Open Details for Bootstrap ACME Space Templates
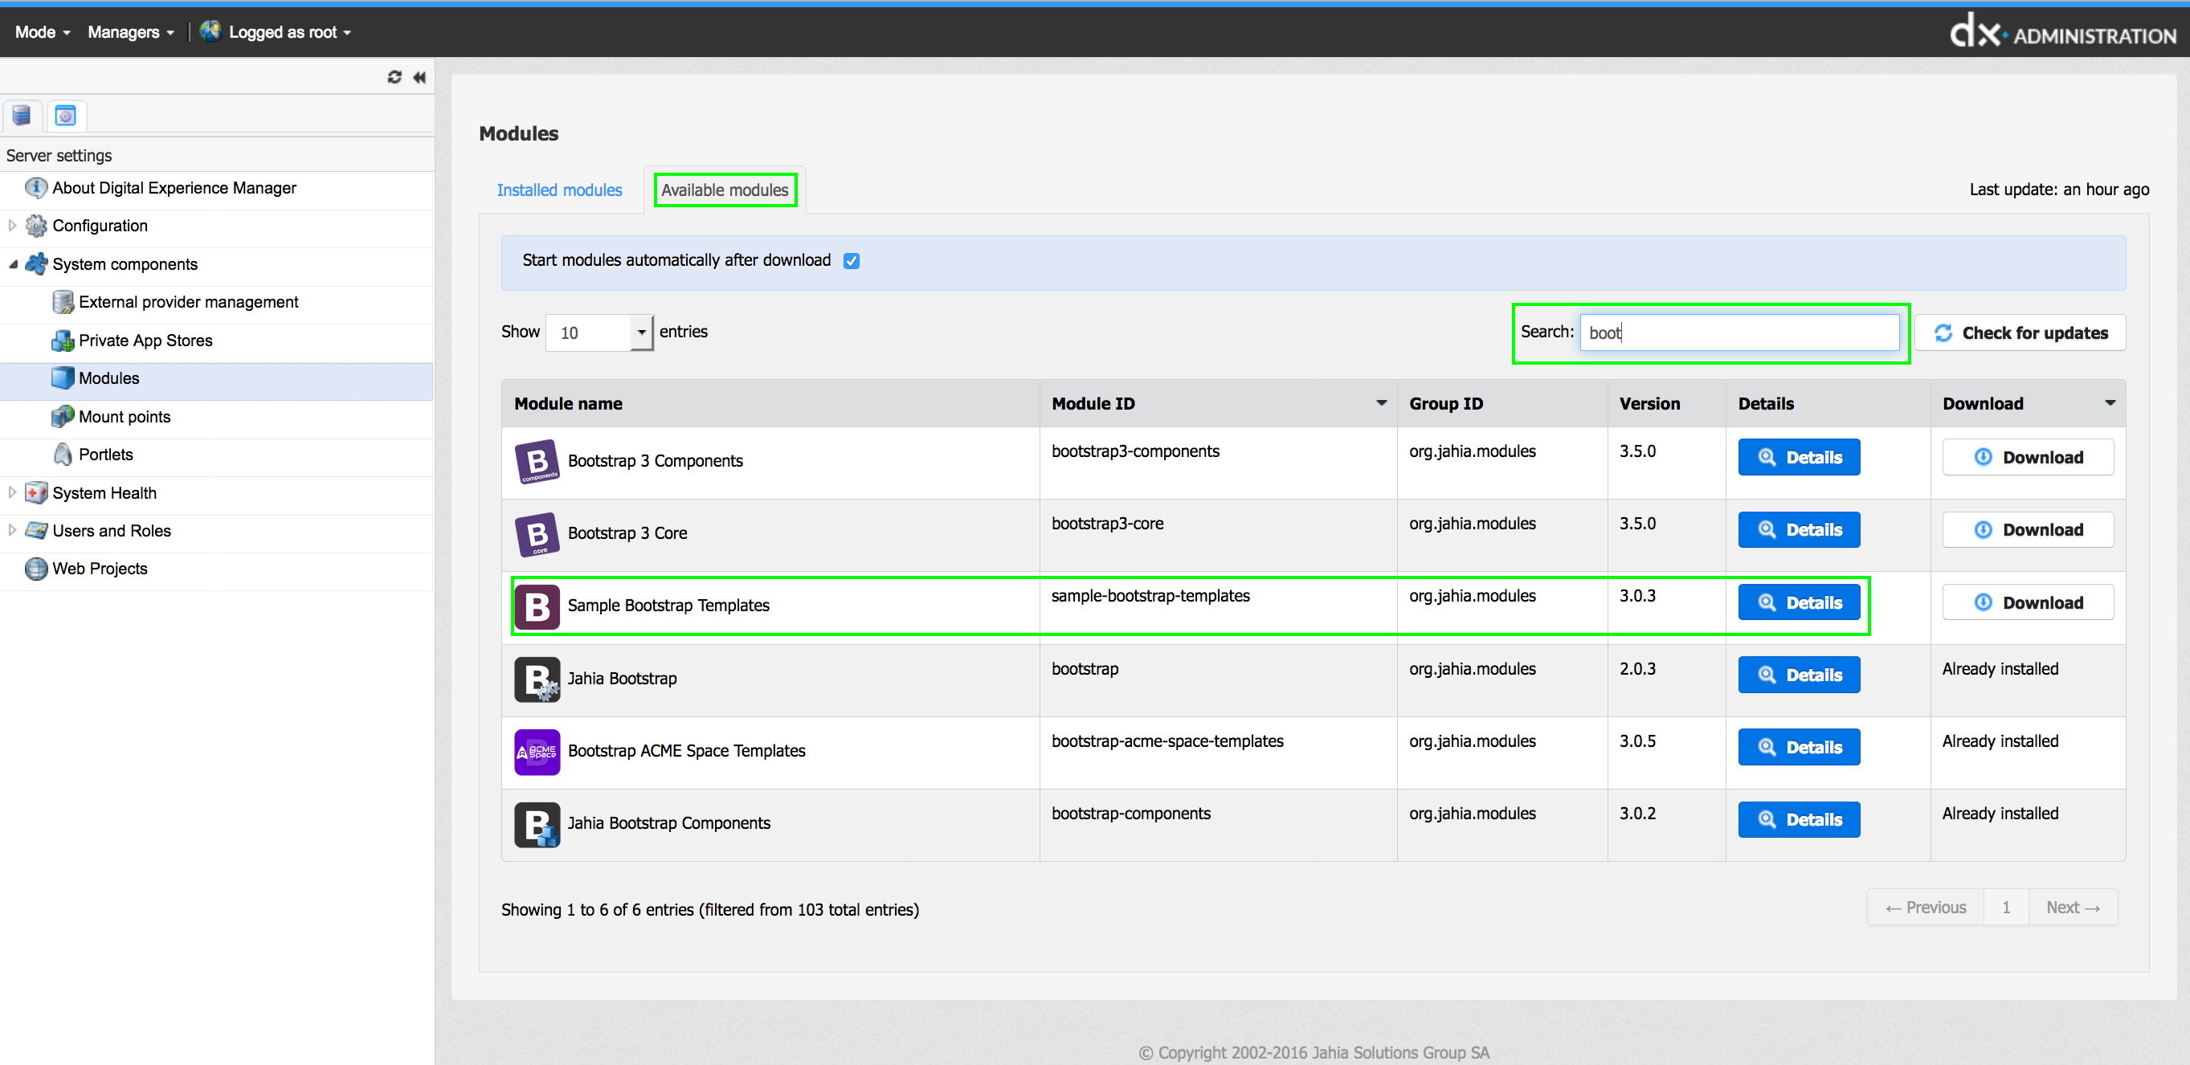Viewport: 2190px width, 1065px height. 1799,747
